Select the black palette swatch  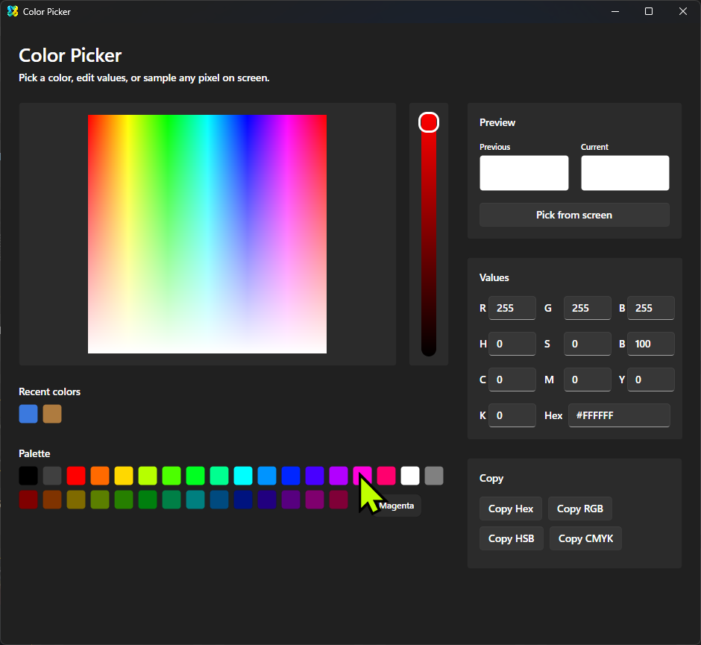point(28,476)
